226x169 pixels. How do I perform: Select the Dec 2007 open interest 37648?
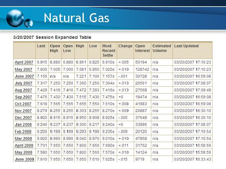141,118
